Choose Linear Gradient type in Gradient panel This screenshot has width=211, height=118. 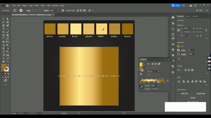tap(152, 64)
